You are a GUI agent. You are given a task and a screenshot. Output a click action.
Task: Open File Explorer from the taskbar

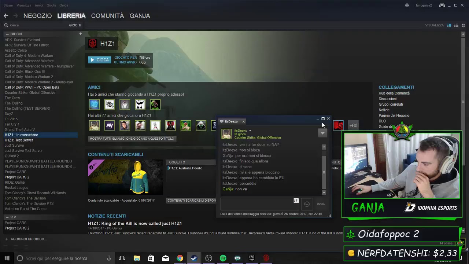[x=137, y=258]
